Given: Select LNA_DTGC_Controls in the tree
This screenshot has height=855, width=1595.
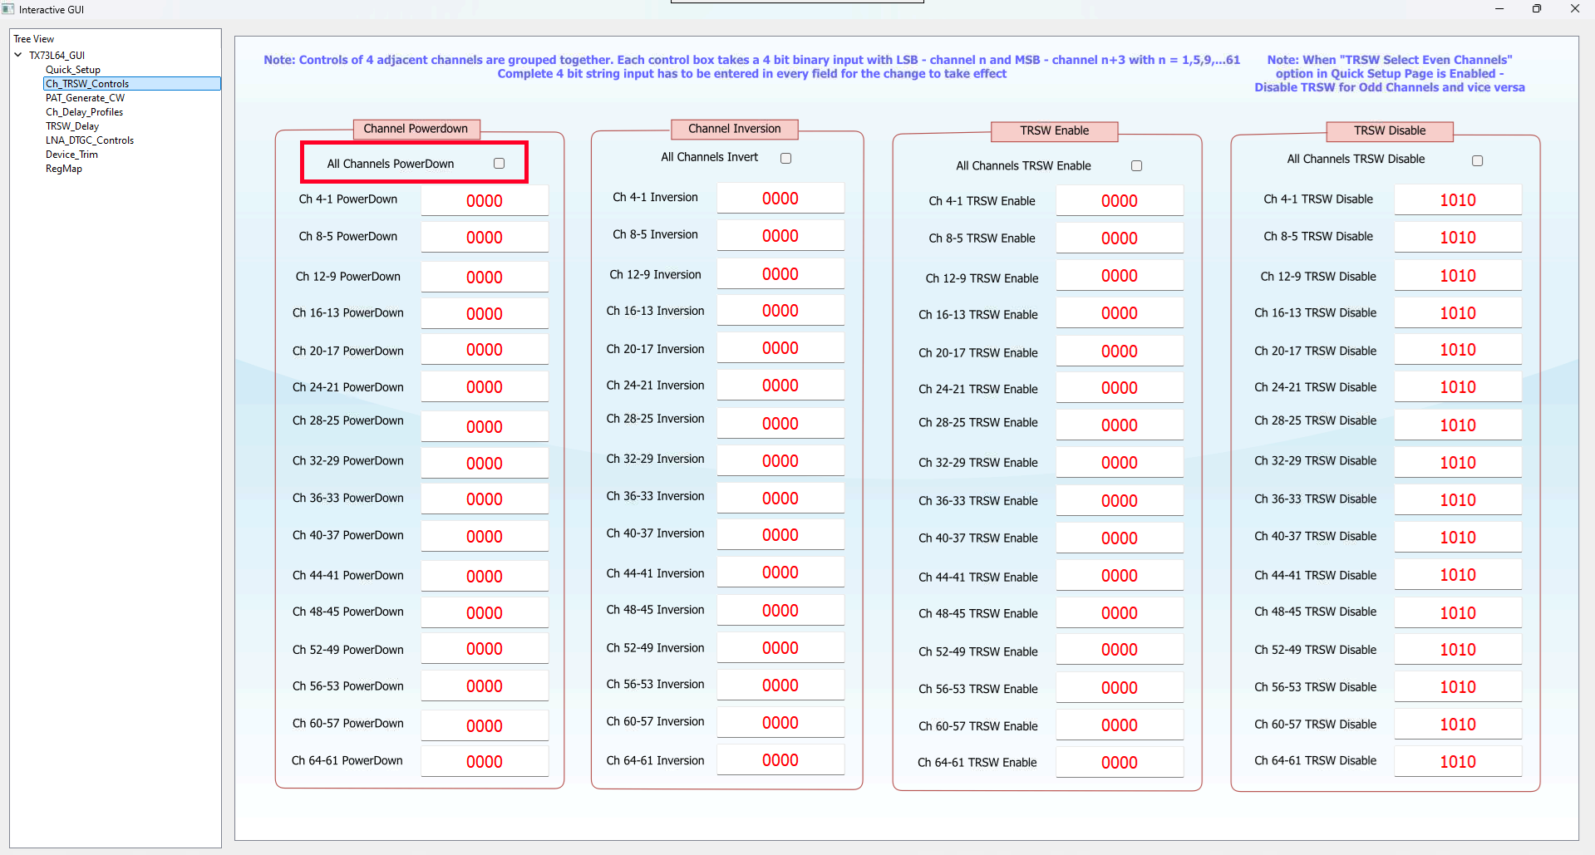Looking at the screenshot, I should click(x=89, y=140).
